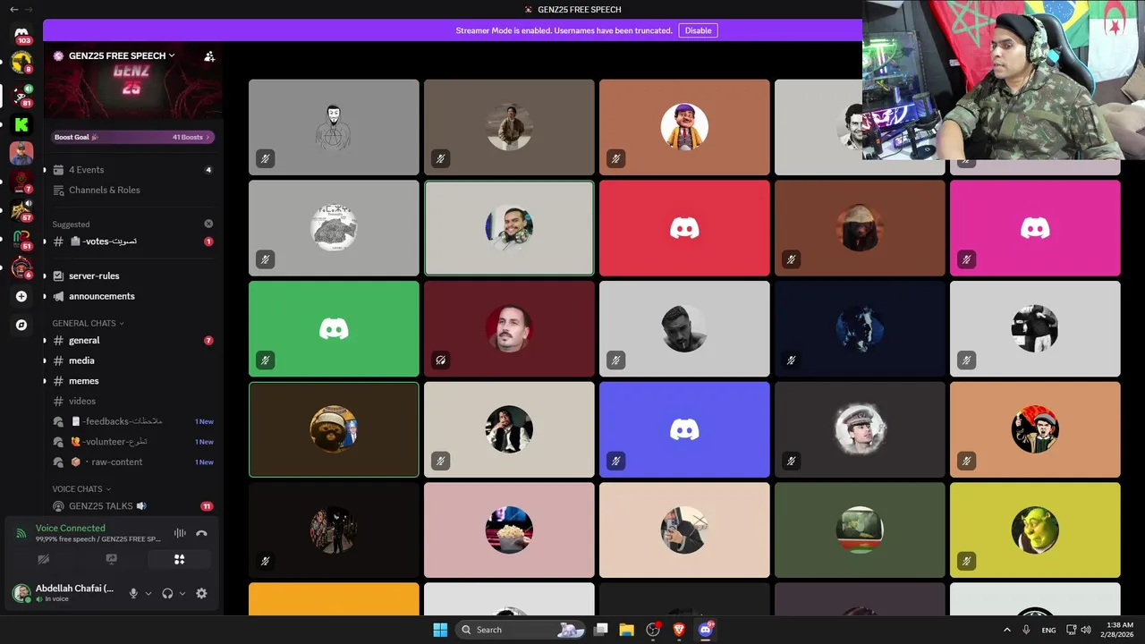Viewport: 1145px width, 644px height.
Task: Open Brave browser from taskbar
Action: coord(679,630)
